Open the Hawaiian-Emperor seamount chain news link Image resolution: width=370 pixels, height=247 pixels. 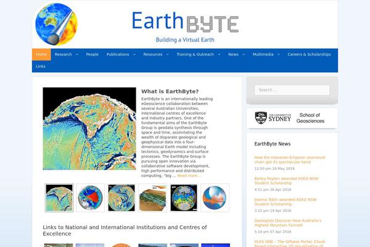tap(290, 160)
